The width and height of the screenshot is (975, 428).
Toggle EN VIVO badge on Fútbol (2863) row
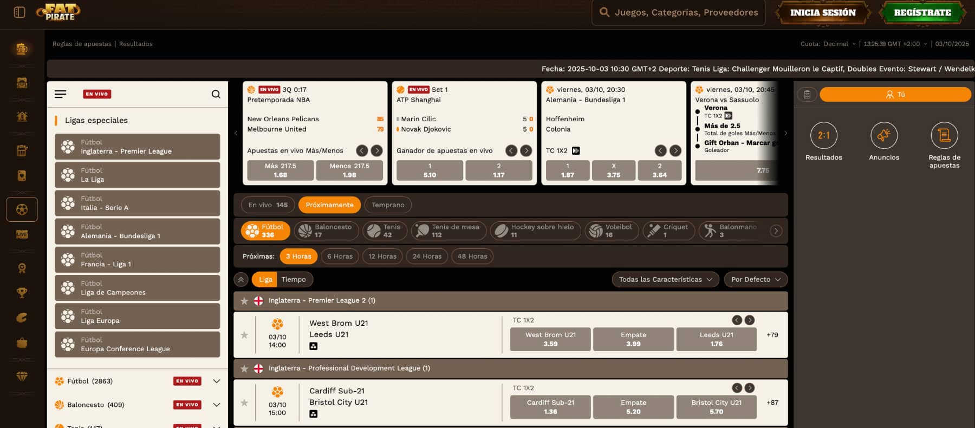(187, 381)
